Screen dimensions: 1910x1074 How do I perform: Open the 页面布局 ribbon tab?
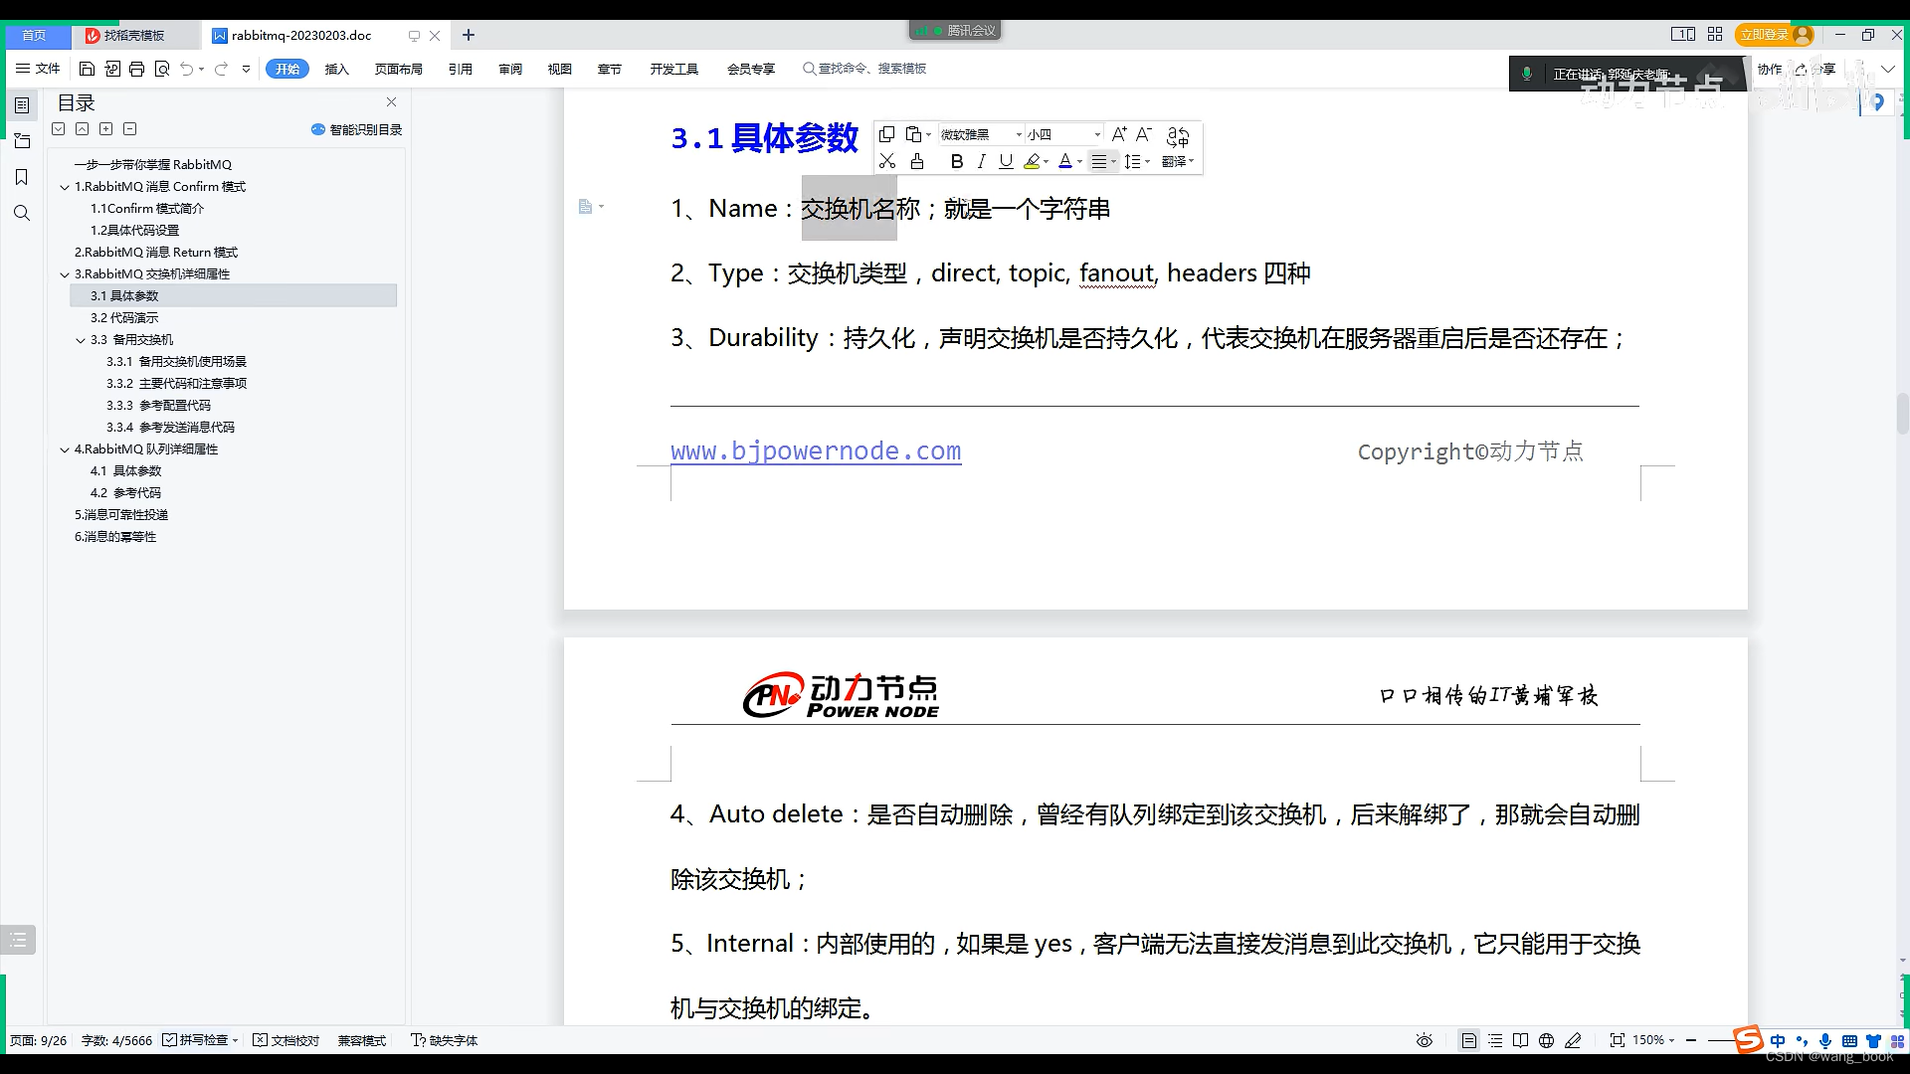pyautogui.click(x=398, y=69)
